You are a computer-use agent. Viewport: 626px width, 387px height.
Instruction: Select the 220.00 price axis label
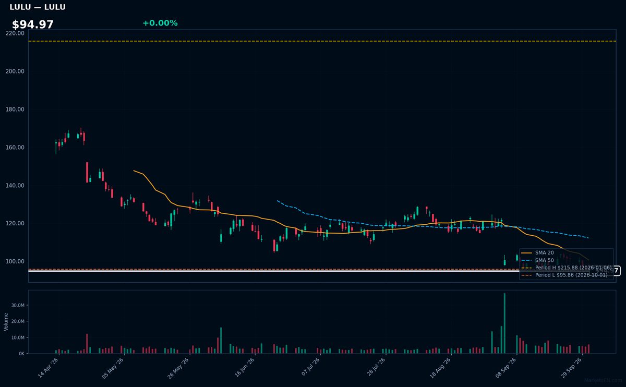coord(15,33)
